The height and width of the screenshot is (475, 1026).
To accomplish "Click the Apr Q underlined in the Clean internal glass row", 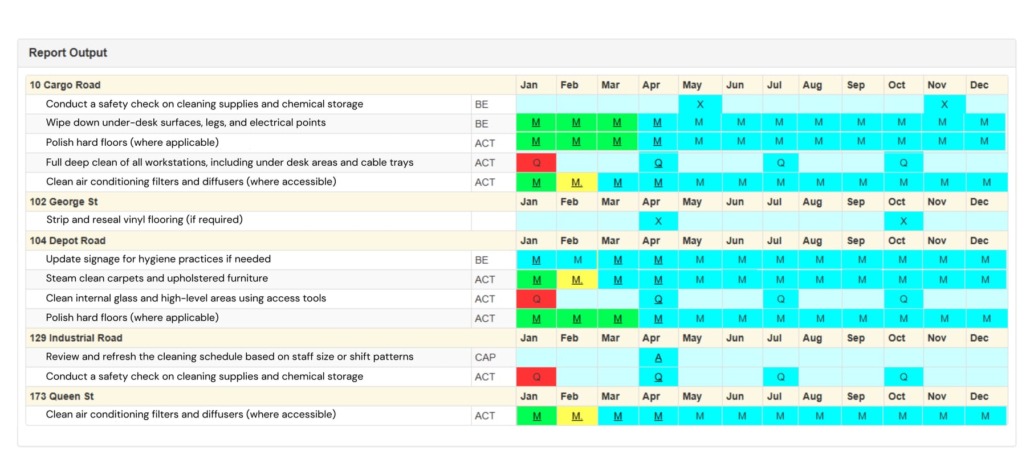I will 658,299.
